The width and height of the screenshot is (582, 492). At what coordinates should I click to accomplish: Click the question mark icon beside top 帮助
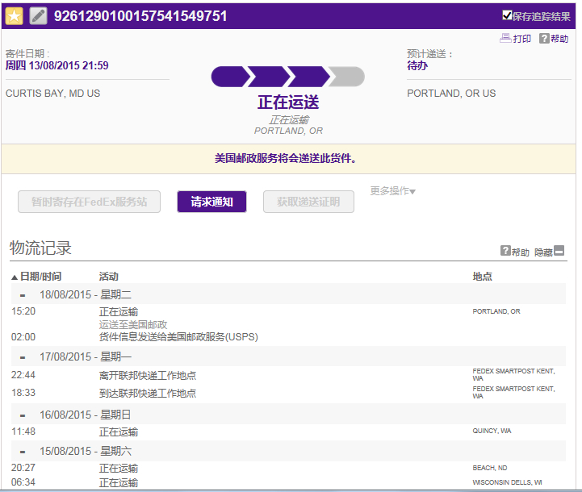tap(544, 38)
